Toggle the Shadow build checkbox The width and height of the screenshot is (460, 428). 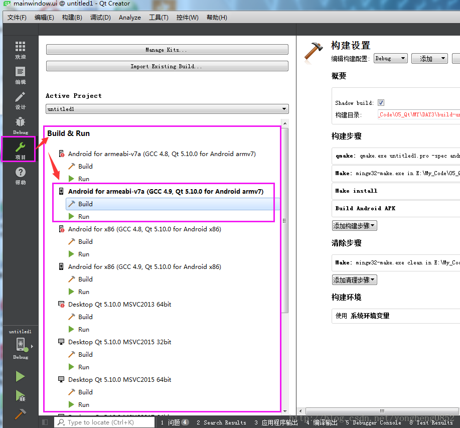(x=381, y=103)
